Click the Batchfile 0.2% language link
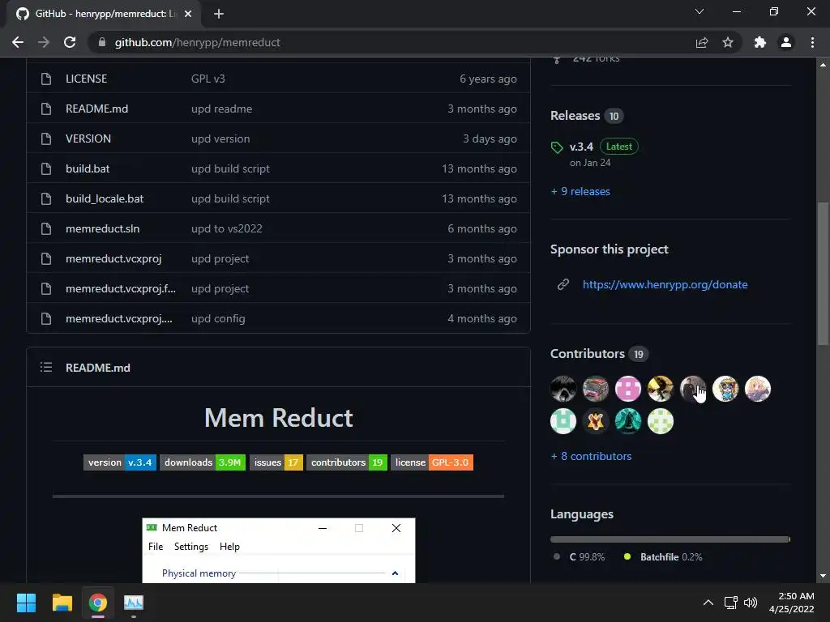Screen dimensions: 830x622 [663, 557]
